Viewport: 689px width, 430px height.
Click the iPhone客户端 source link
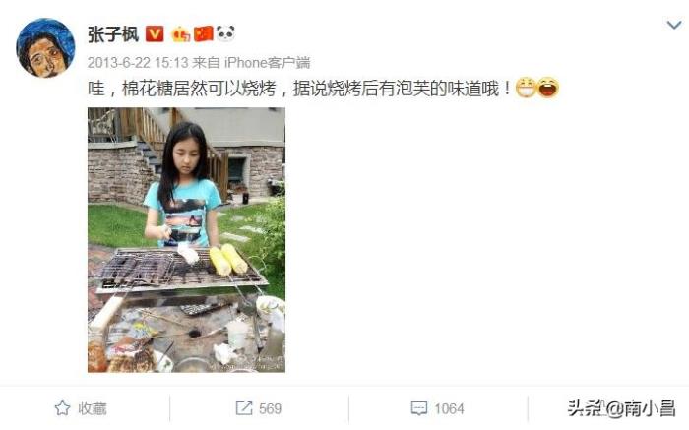click(267, 63)
